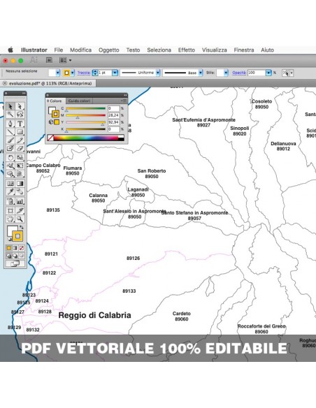This screenshot has height=408, width=316.
Task: Select the Direct Selection (white arrow) tool
Action: pyautogui.click(x=20, y=106)
